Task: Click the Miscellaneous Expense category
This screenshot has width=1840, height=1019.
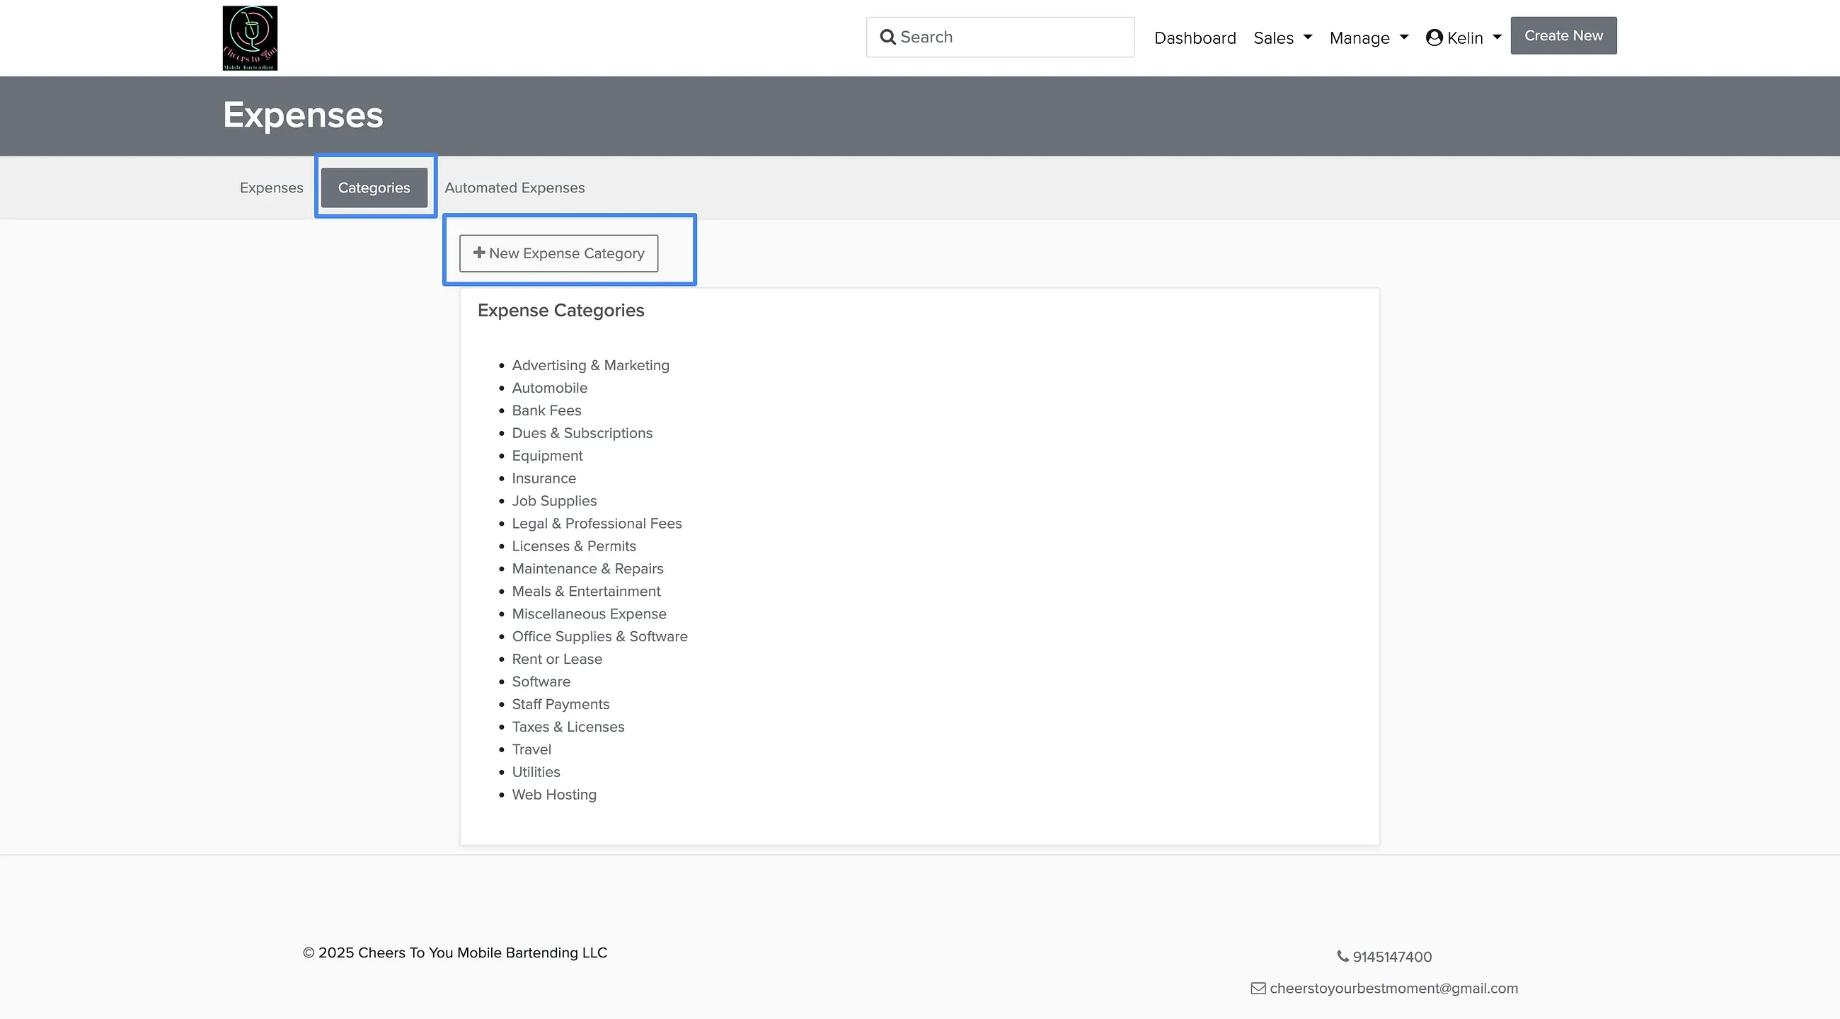Action: pos(590,614)
